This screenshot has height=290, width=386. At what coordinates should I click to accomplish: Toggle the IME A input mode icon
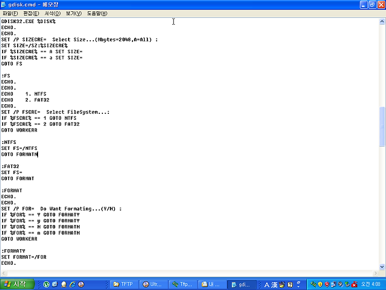click(266, 285)
